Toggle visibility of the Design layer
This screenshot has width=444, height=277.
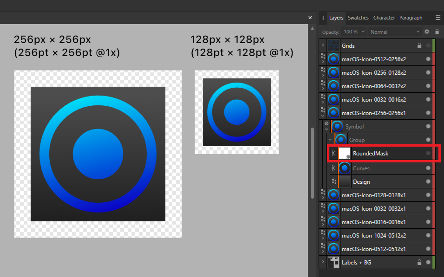point(428,181)
